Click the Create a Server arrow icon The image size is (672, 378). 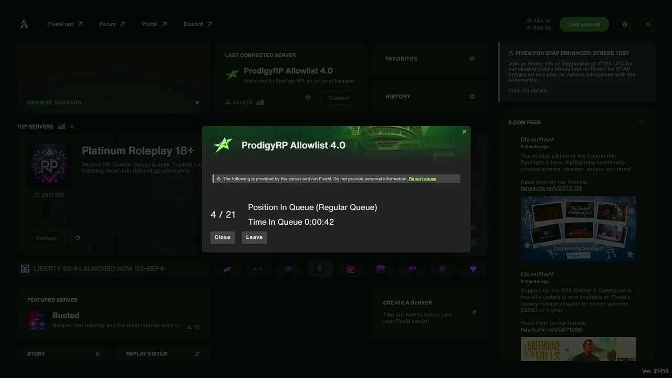point(474,312)
